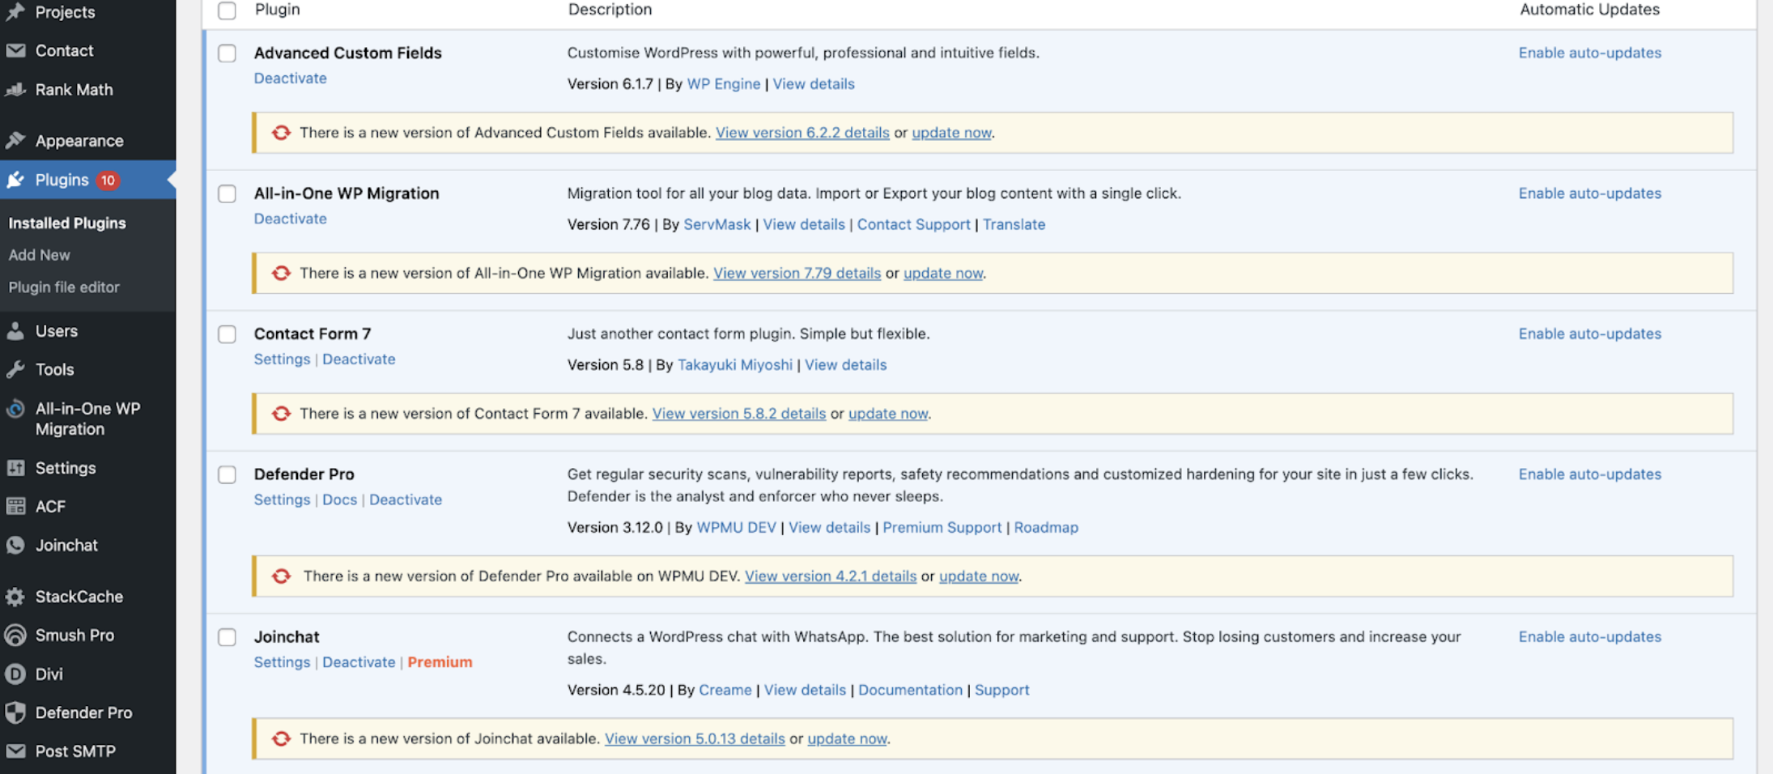Image resolution: width=1773 pixels, height=774 pixels.
Task: Open the WP Engine author link
Action: point(724,83)
